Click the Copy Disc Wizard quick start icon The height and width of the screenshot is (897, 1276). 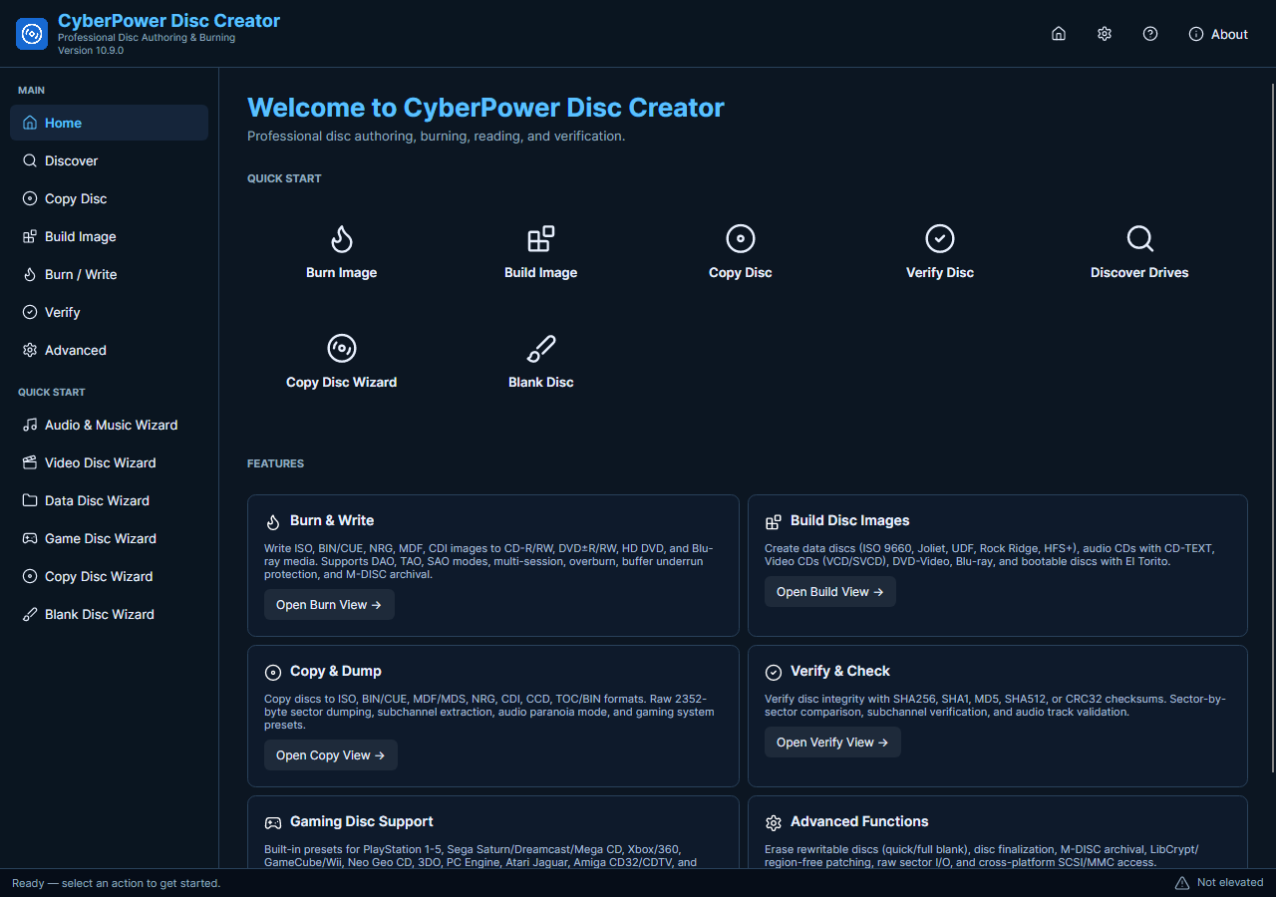[x=342, y=349]
